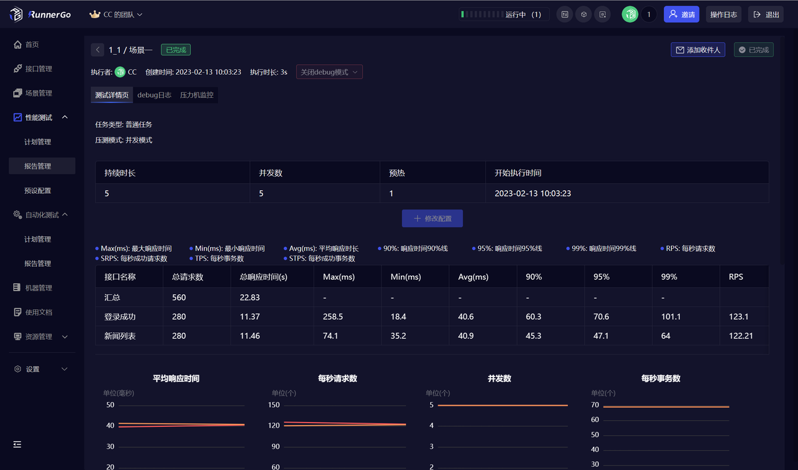The height and width of the screenshot is (470, 798).
Task: Click the square capture icon in top bar
Action: click(602, 14)
